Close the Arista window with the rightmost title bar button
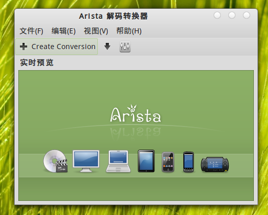 [x=247, y=15]
